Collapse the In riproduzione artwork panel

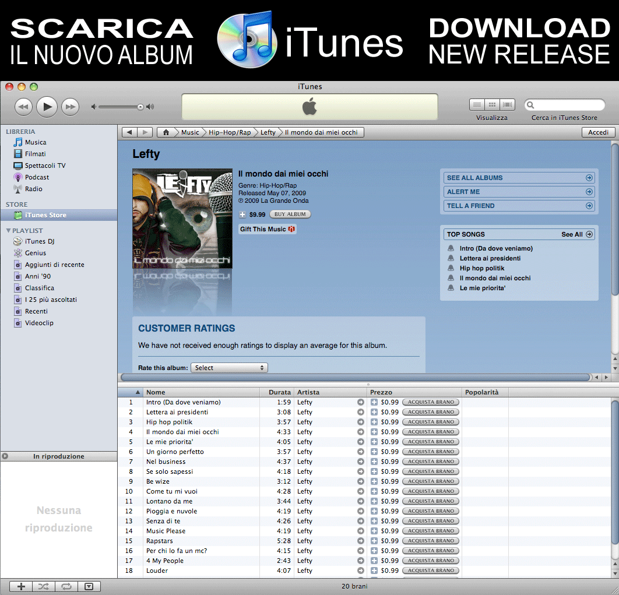tap(5, 456)
